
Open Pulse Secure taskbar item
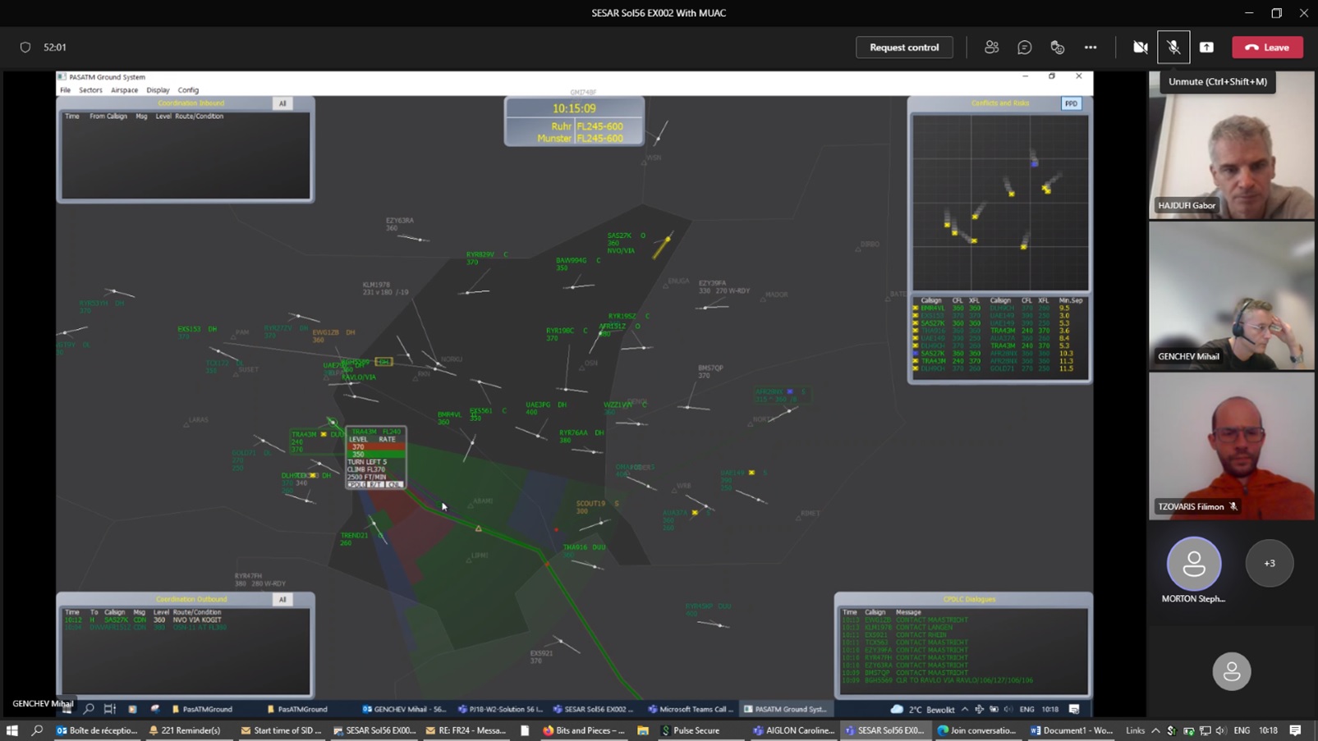coord(691,730)
